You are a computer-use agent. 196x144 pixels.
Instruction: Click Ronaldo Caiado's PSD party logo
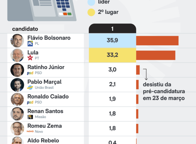click(x=30, y=102)
